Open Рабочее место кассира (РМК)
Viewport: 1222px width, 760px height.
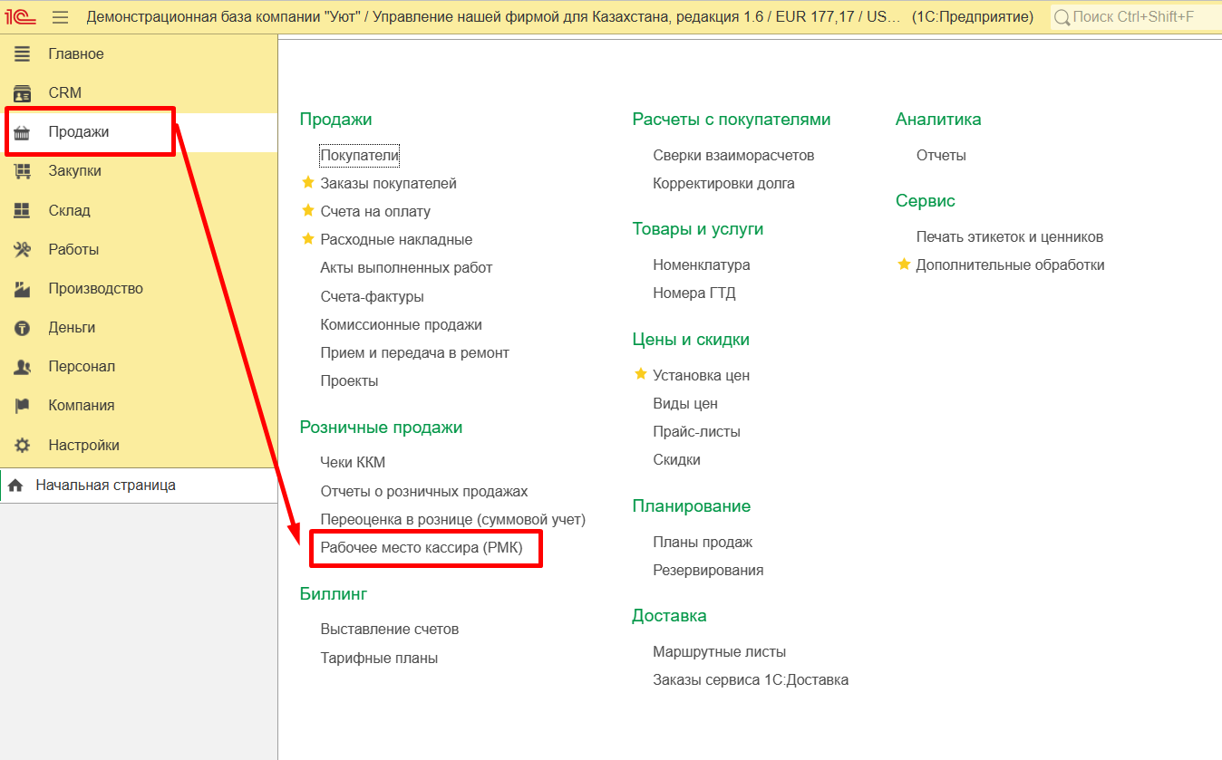click(x=422, y=548)
